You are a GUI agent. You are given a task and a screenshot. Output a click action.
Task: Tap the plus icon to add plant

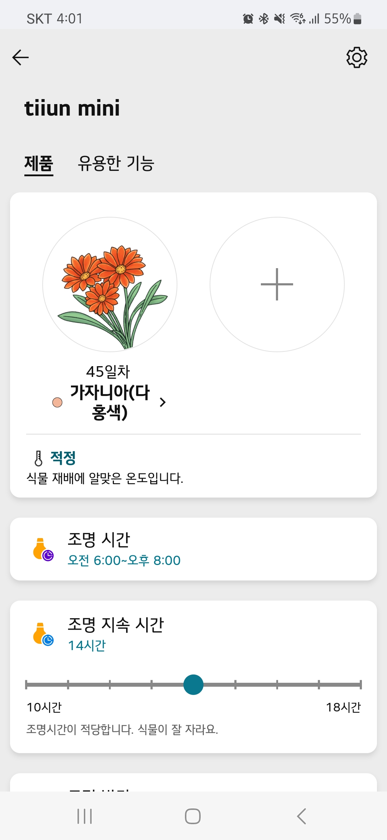tap(277, 284)
